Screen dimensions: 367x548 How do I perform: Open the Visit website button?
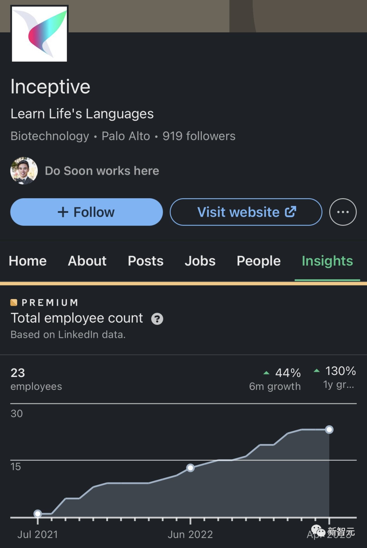[246, 212]
